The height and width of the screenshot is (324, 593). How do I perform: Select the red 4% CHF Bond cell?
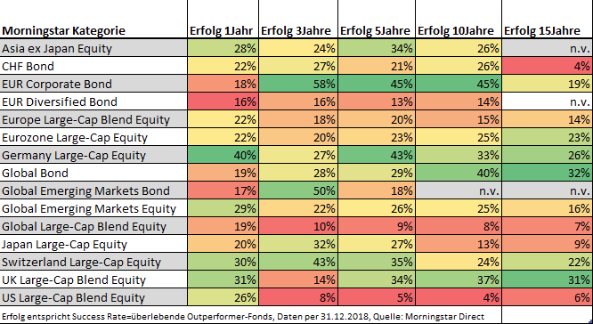click(x=548, y=66)
